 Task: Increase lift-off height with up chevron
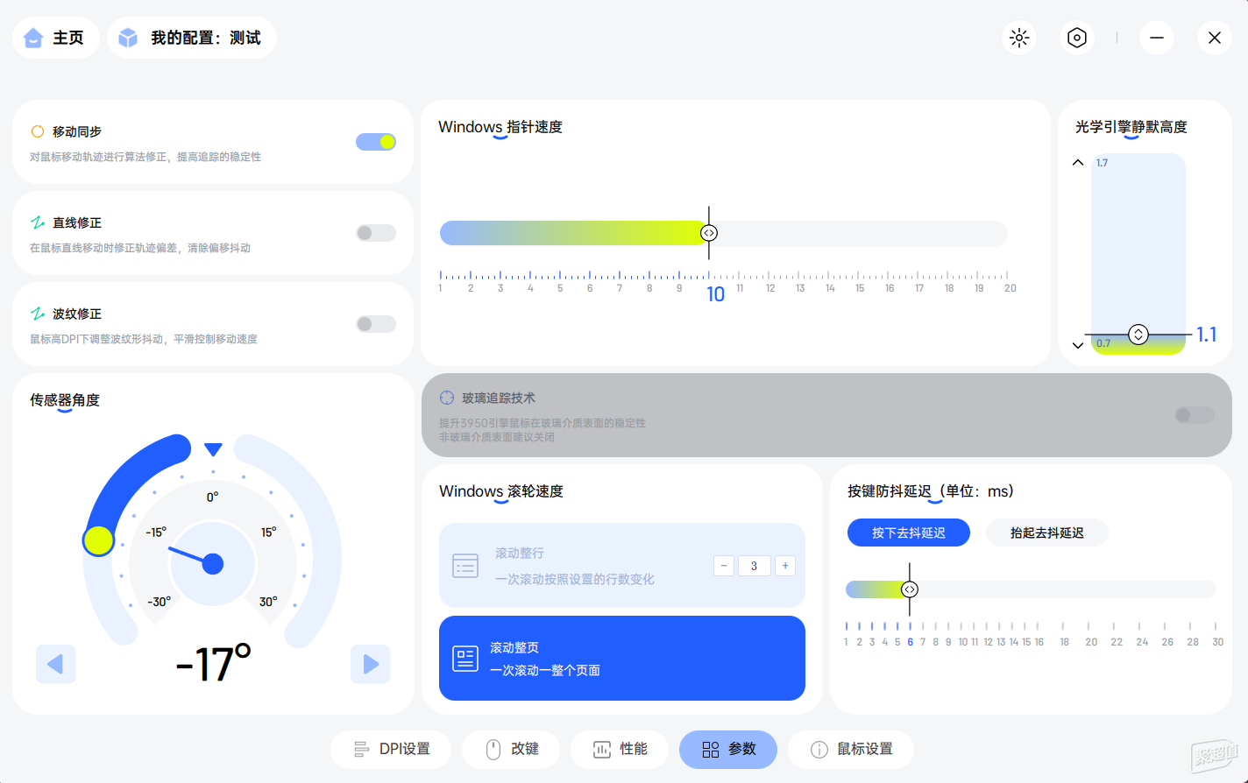1078,163
